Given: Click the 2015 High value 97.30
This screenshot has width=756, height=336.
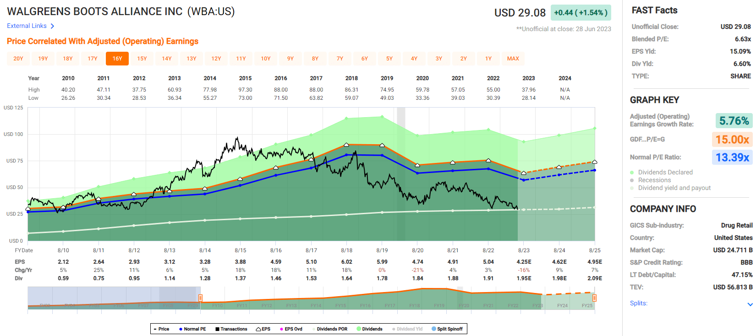Looking at the screenshot, I should pos(245,90).
